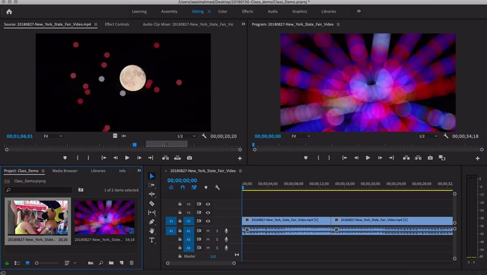Screen dimensions: 487x275
Task: Toggle Snap in the timeline
Action: (x=183, y=188)
